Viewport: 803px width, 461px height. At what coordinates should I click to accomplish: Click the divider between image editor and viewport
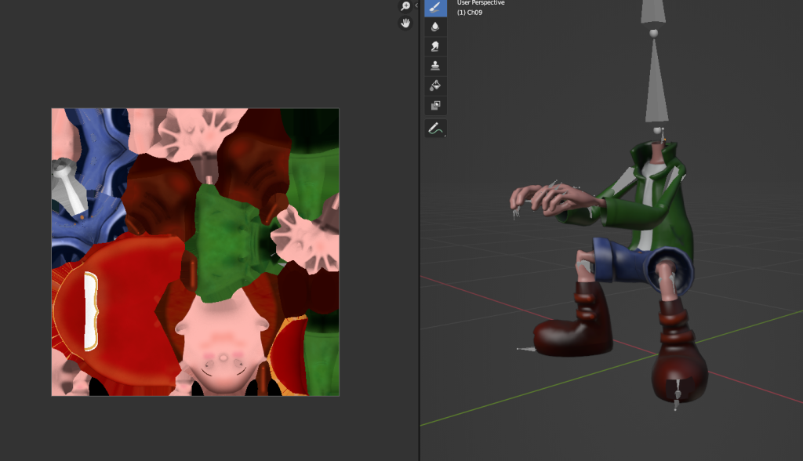[x=420, y=235]
